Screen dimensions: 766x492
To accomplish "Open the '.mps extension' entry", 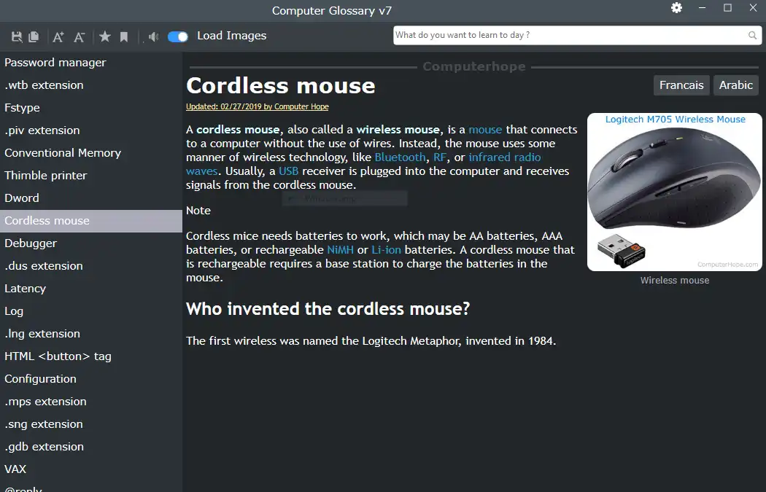I will [91, 401].
